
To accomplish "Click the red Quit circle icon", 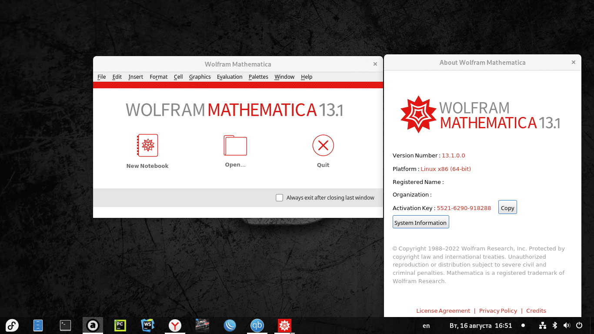I will point(323,145).
